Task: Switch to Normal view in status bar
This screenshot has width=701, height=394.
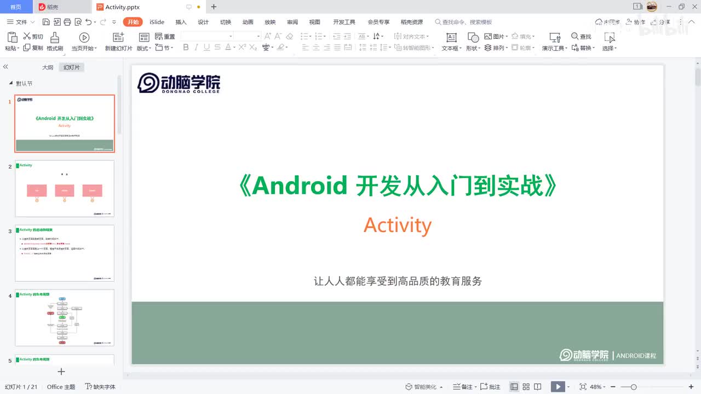Action: coord(514,387)
